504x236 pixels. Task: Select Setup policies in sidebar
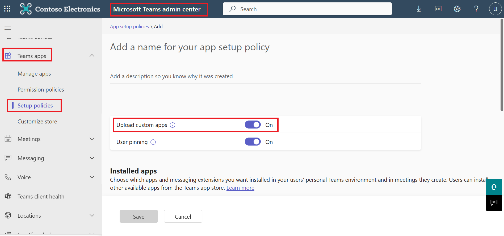point(35,106)
